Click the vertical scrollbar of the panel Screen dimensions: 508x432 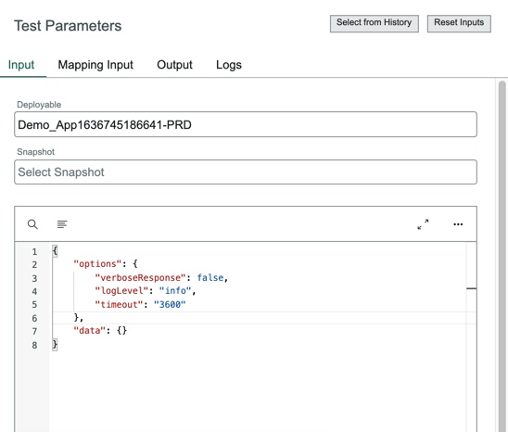click(x=502, y=256)
